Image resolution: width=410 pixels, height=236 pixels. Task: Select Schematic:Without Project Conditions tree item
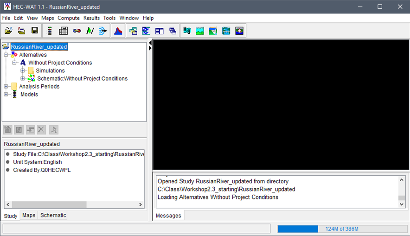[x=82, y=79]
